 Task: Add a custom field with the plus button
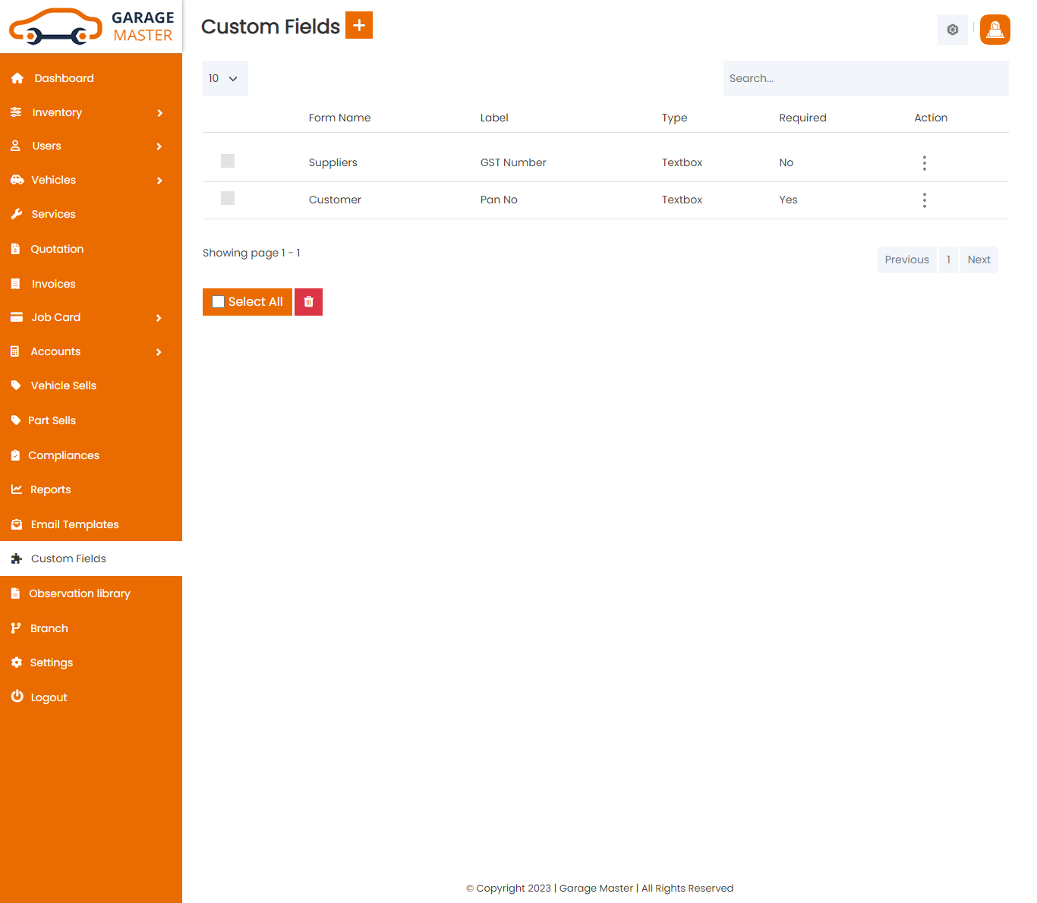pyautogui.click(x=358, y=25)
